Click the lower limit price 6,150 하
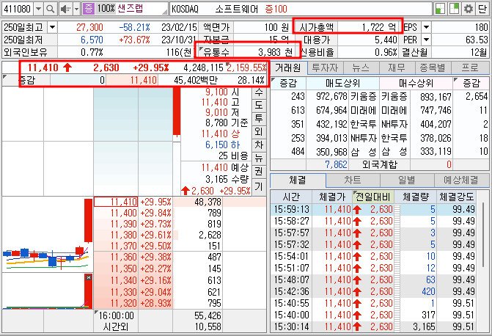 pos(222,145)
